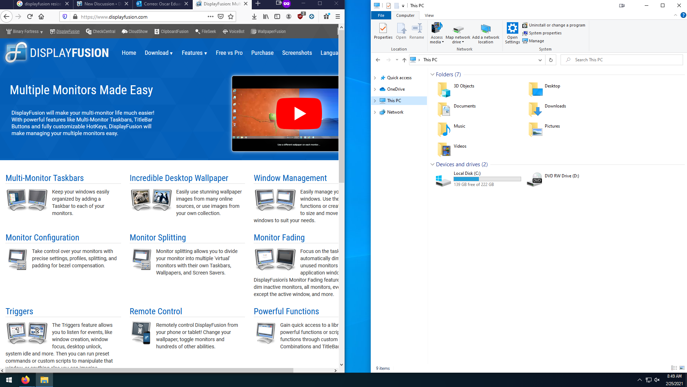
Task: Switch to large icons view layout
Action: 682,368
